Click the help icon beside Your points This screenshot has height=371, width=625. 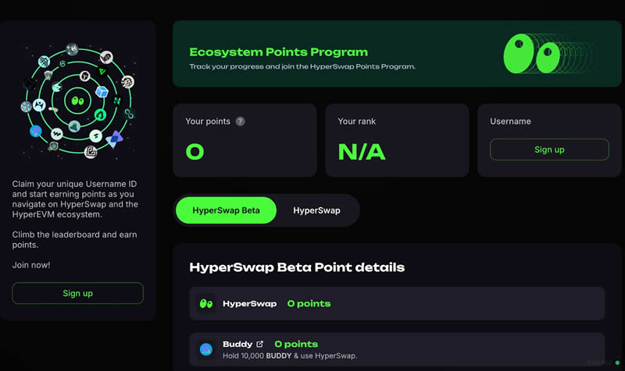point(241,122)
